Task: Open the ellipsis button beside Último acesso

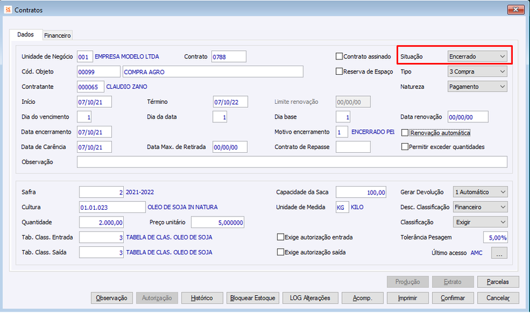Action: 499,253
